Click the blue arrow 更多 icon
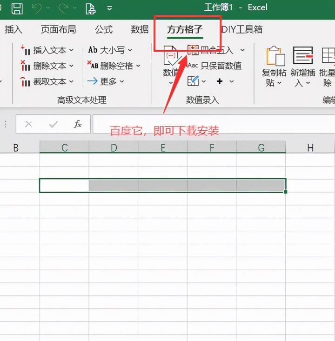Image resolution: width=335 pixels, height=341 pixels. click(x=93, y=81)
